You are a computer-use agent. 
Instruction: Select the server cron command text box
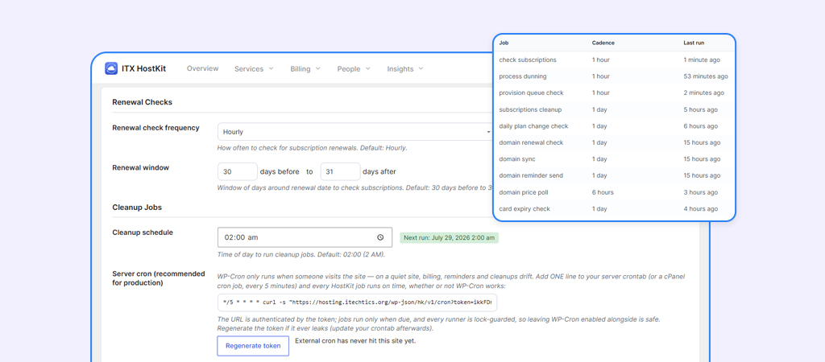357,303
